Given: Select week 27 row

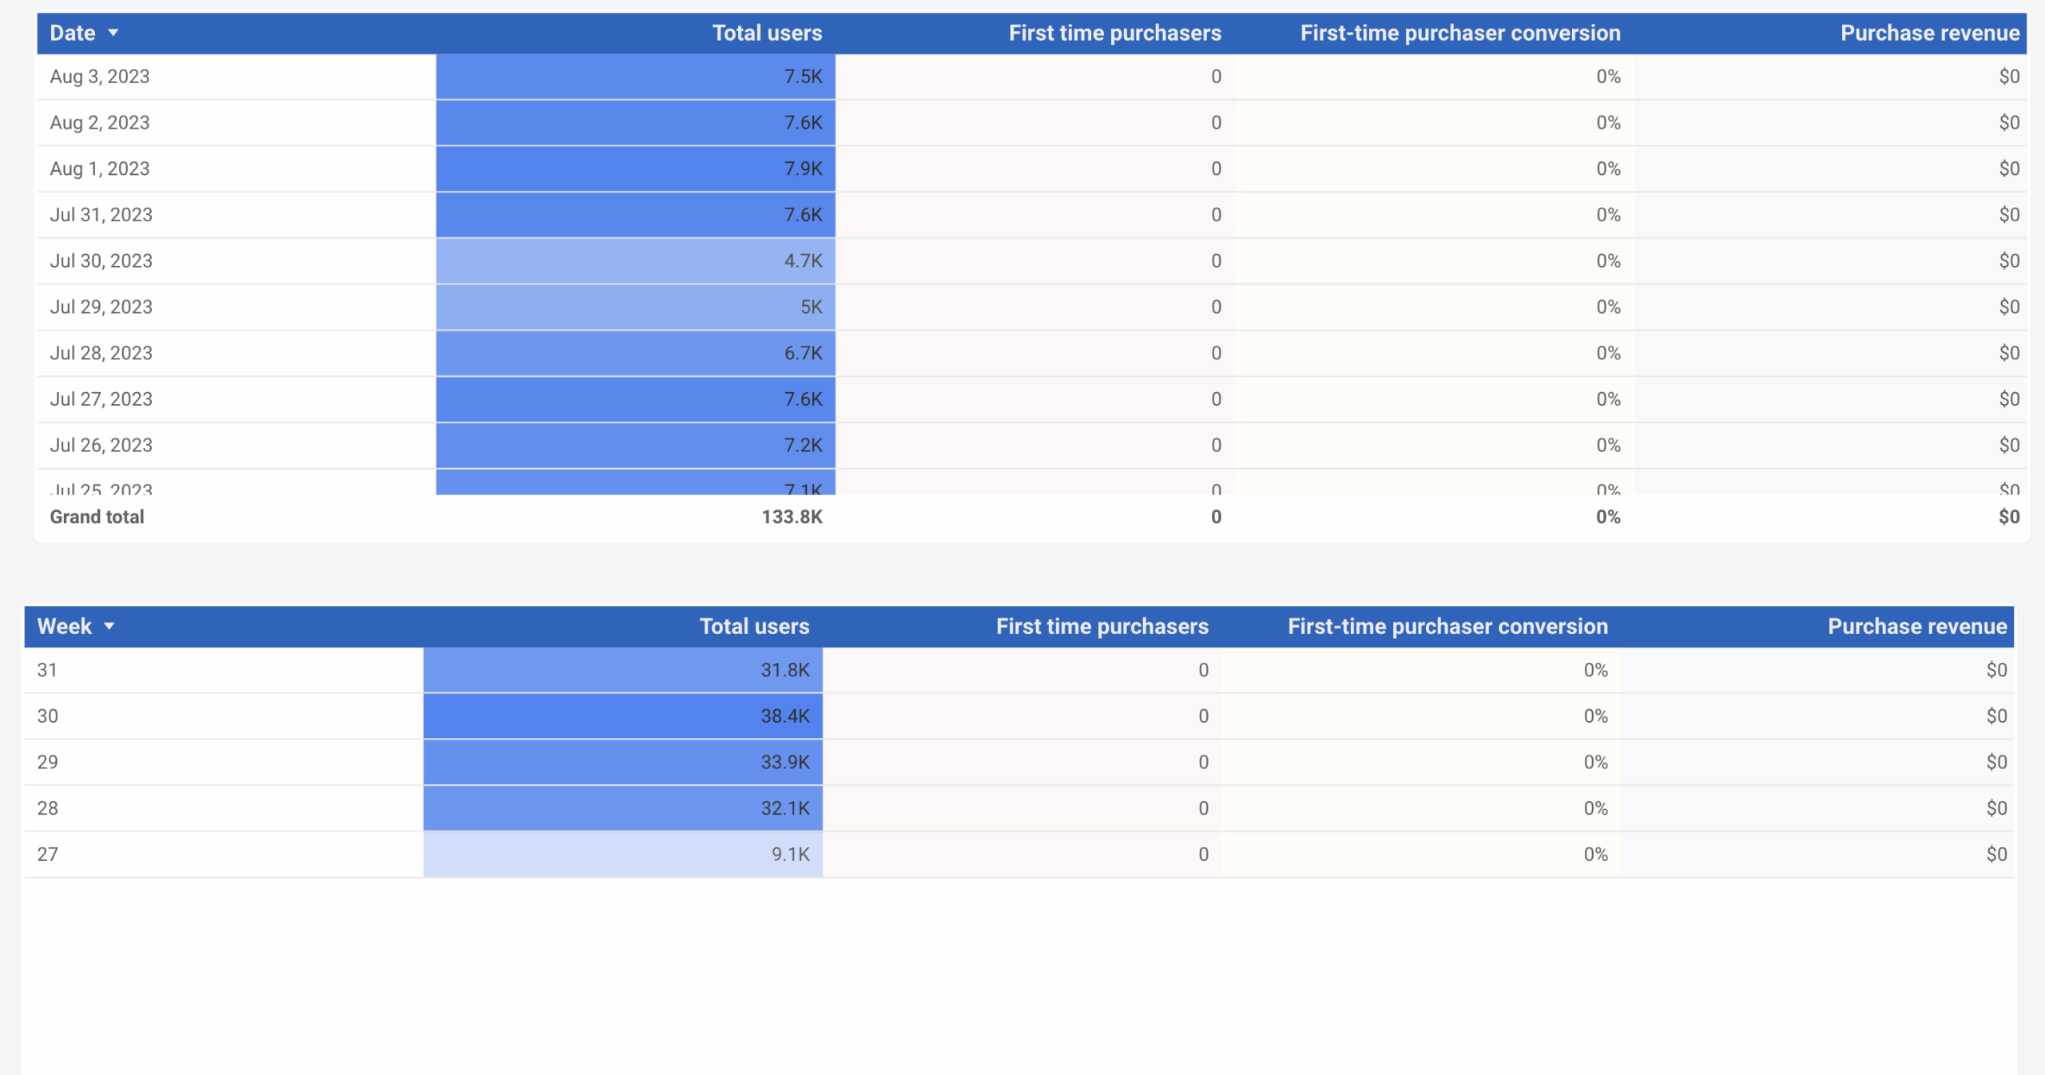Looking at the screenshot, I should tap(48, 855).
